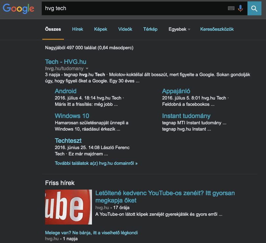Go to the Térkép tab
This screenshot has height=243, width=266.
tap(150, 29)
